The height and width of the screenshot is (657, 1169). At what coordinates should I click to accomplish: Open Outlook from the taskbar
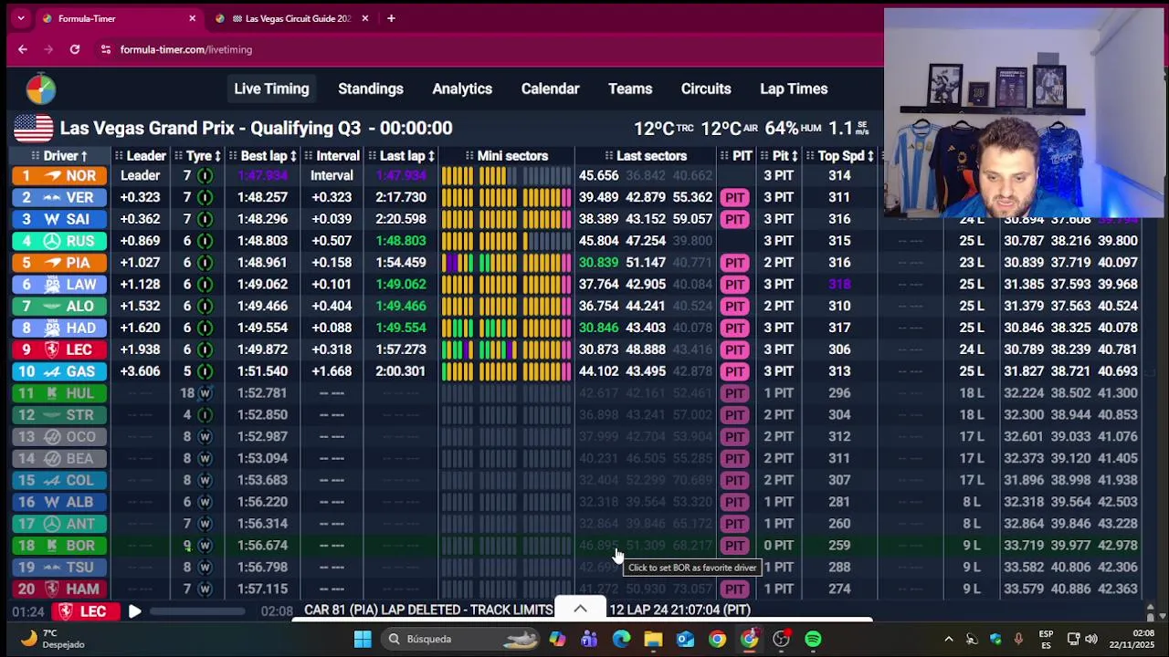coord(685,639)
